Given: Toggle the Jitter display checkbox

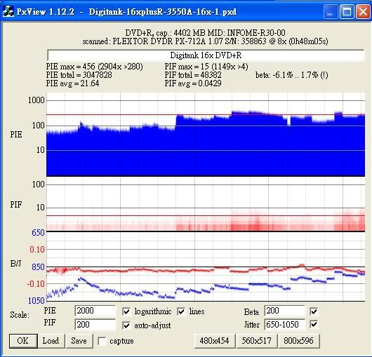Looking at the screenshot, I should point(314,324).
